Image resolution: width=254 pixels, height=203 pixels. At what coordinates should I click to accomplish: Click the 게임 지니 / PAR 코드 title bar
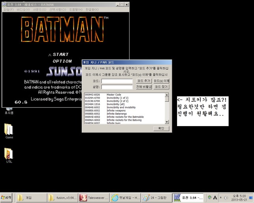[x=127, y=62]
